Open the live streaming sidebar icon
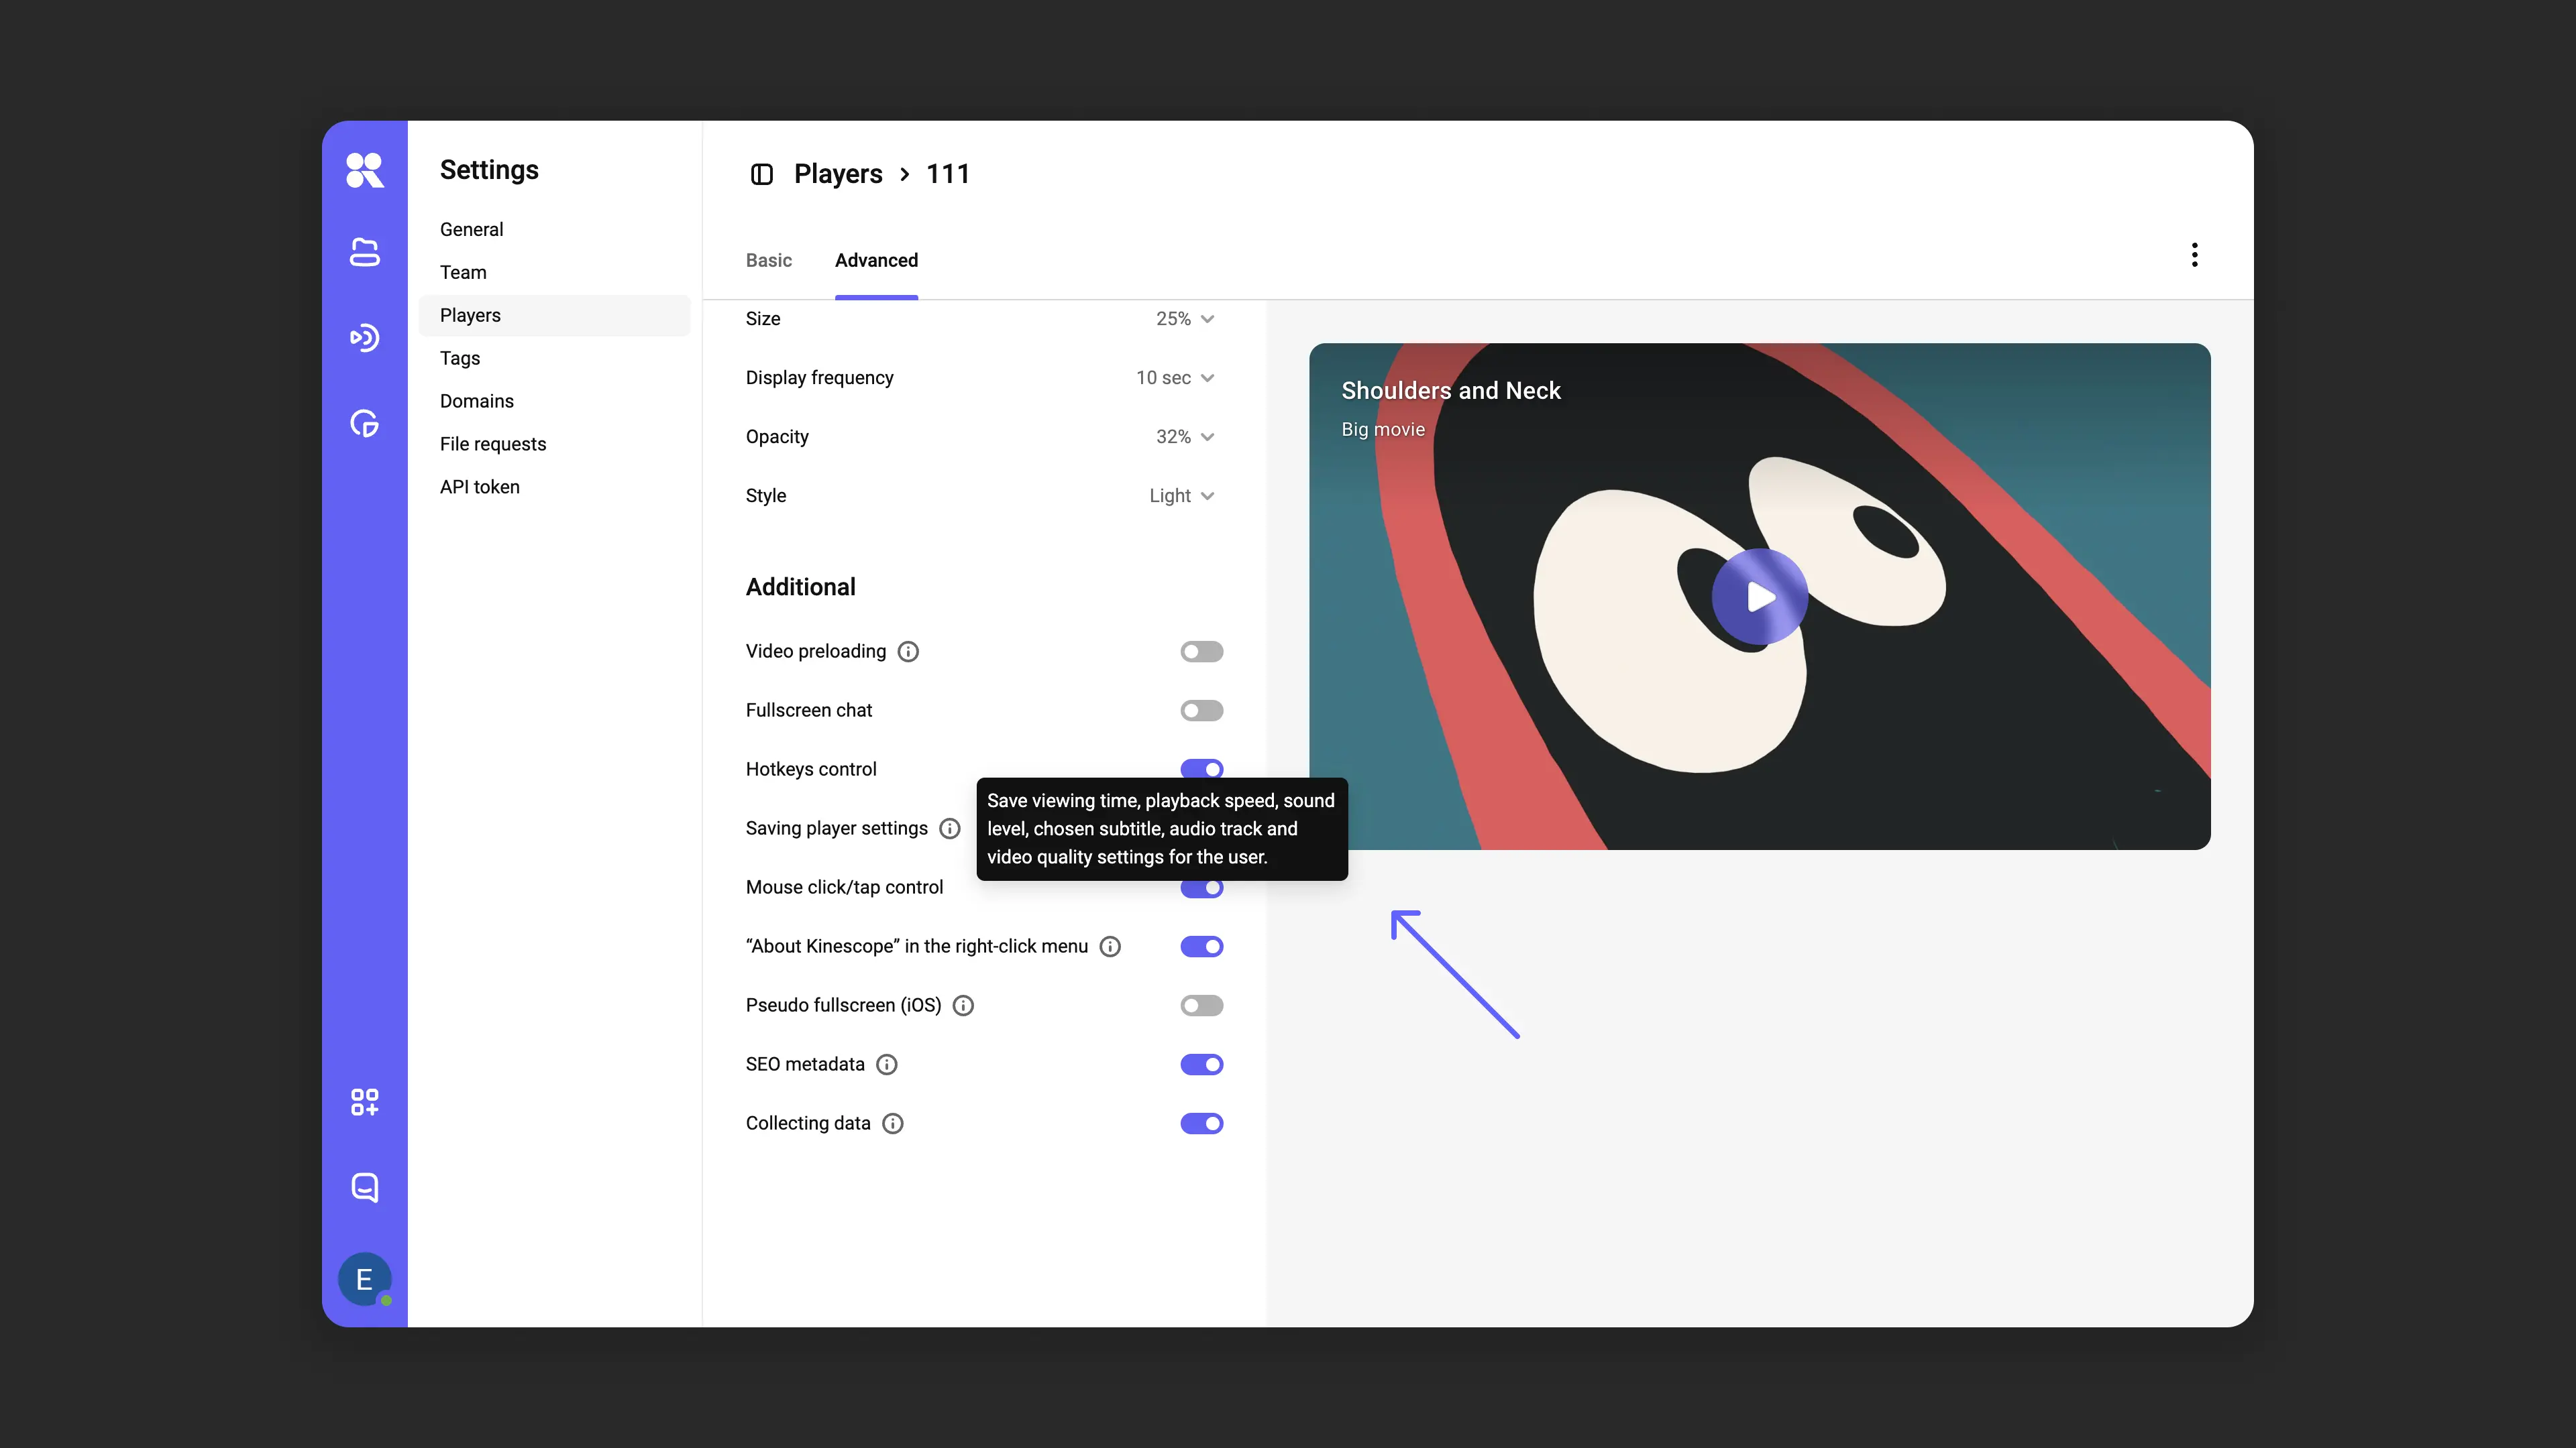Viewport: 2576px width, 1448px height. (364, 338)
